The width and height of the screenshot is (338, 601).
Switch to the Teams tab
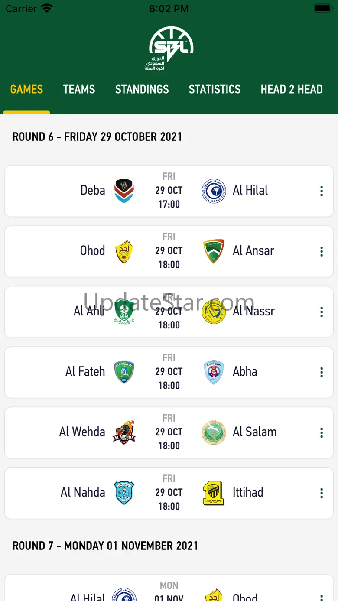tap(79, 90)
